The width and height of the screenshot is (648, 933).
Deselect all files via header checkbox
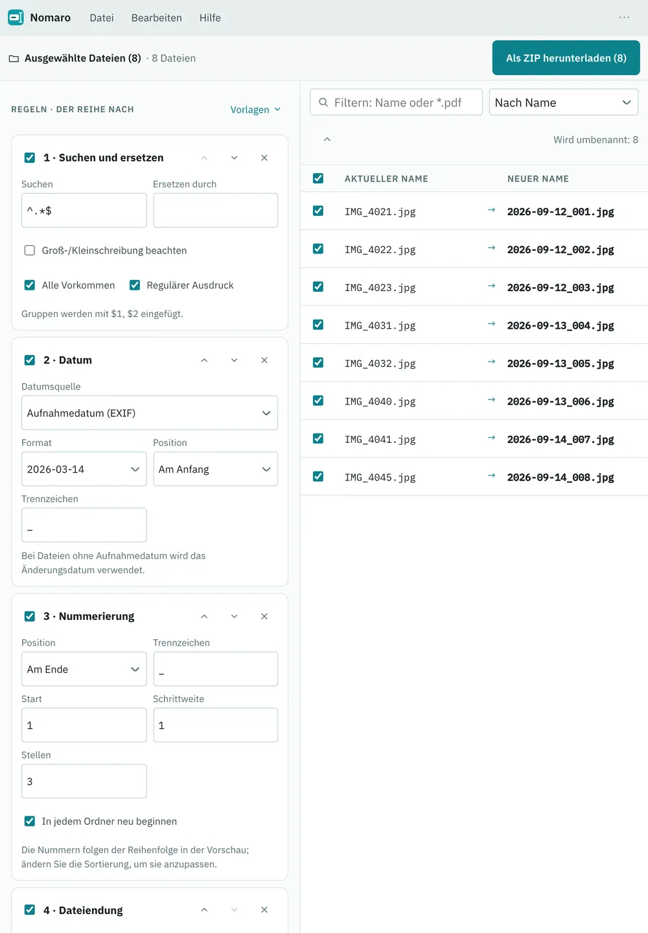pyautogui.click(x=318, y=178)
